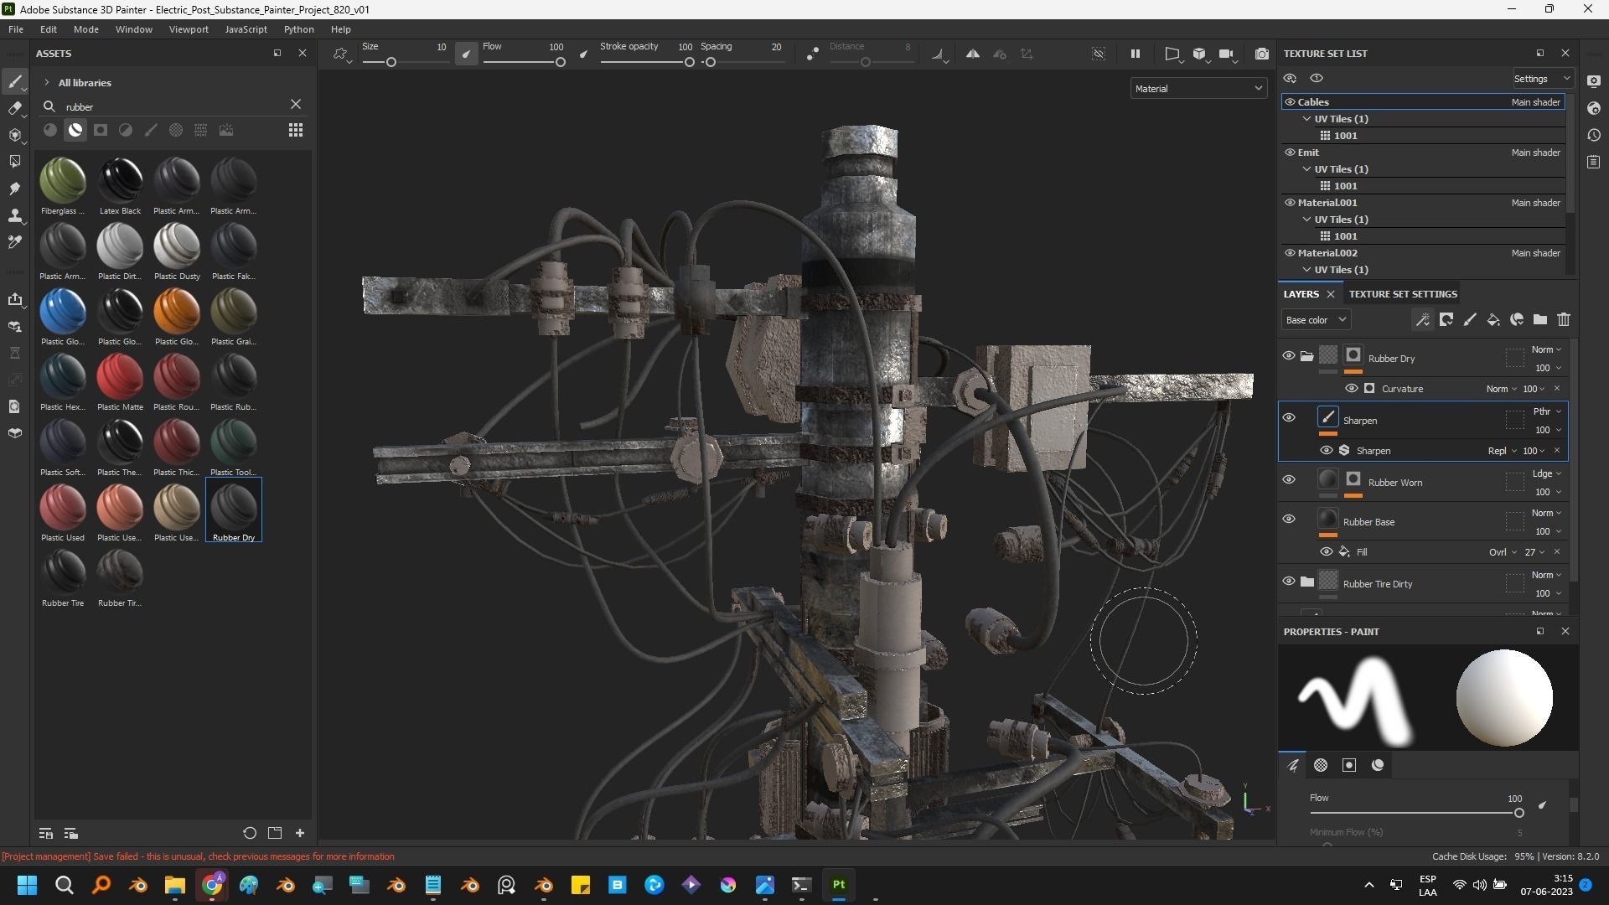Viewport: 1609px width, 905px height.
Task: Clear the rubber search text
Action: coord(295,105)
